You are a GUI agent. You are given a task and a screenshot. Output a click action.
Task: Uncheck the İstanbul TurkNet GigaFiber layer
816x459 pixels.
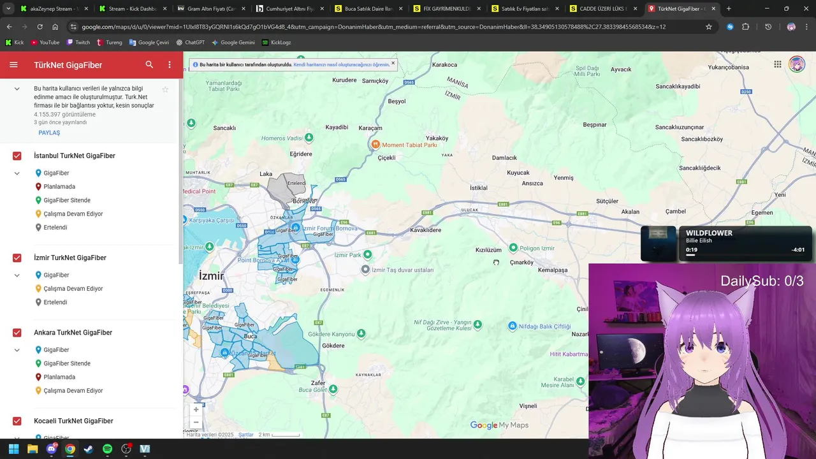tap(17, 156)
